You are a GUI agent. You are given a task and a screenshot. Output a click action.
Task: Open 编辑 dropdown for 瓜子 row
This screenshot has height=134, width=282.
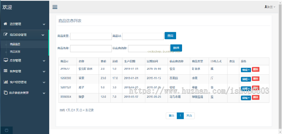pos(246,88)
